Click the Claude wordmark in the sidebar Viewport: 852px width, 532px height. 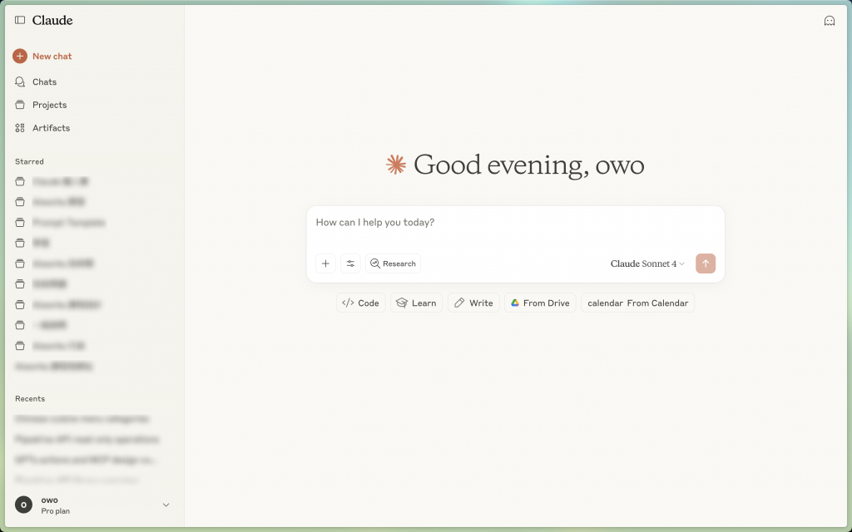click(52, 20)
